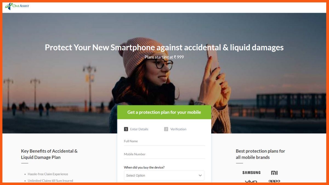Open the Select Option dropdown
The image size is (329, 185).
pyautogui.click(x=164, y=175)
